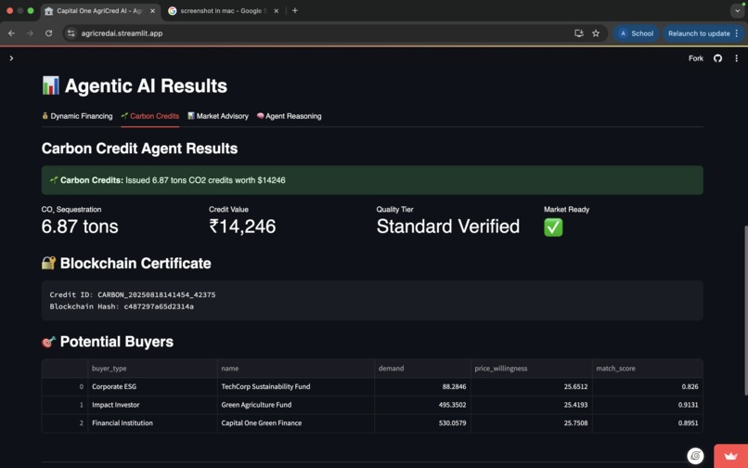Expand the Streamlit sidebar chevron

coord(11,58)
